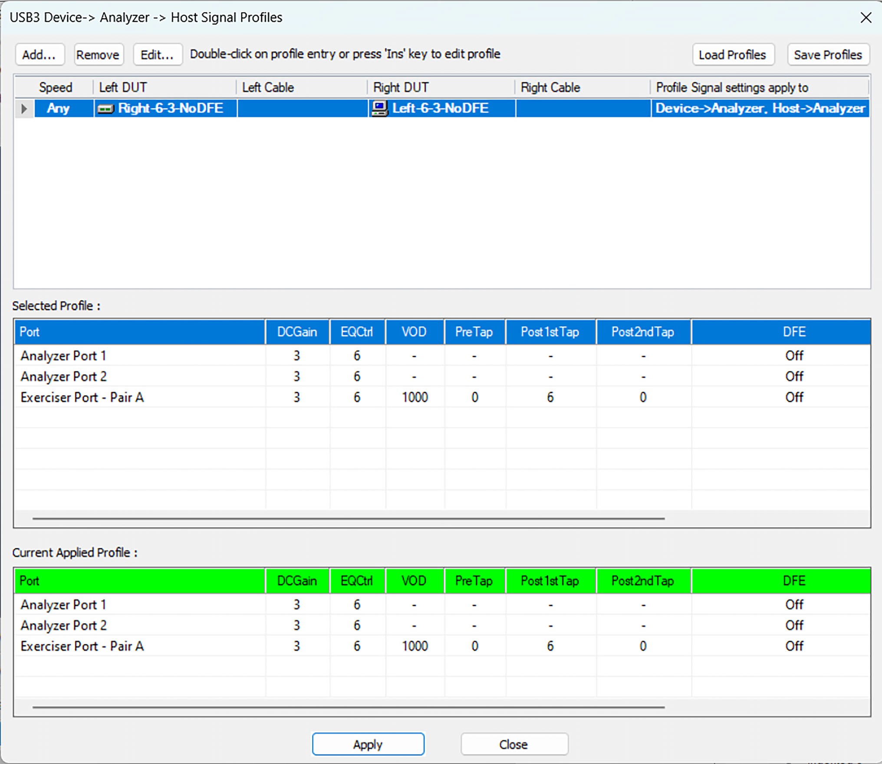
Task: Apply the selected profile
Action: click(x=368, y=744)
